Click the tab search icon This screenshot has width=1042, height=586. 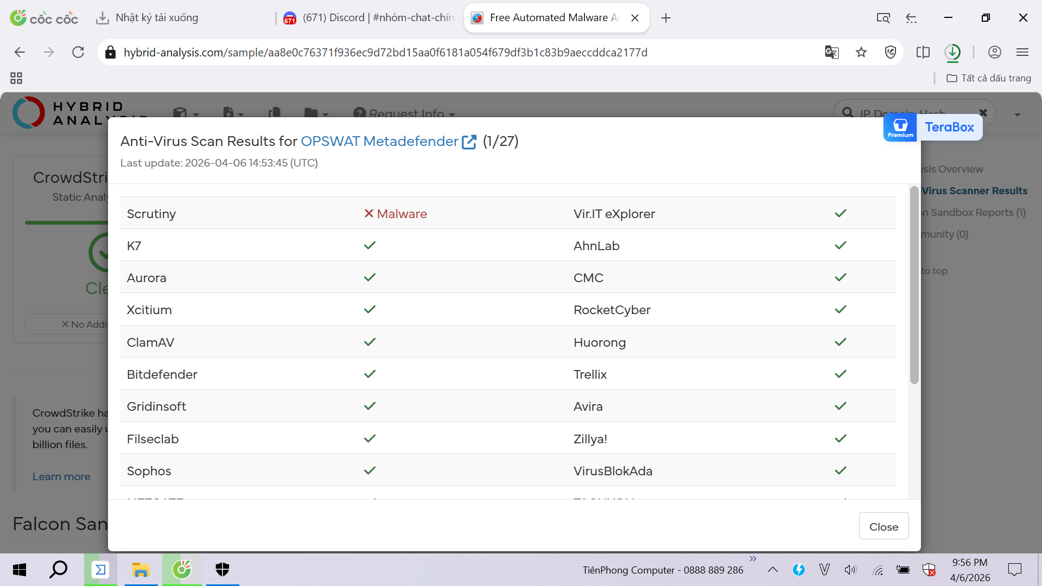point(883,18)
